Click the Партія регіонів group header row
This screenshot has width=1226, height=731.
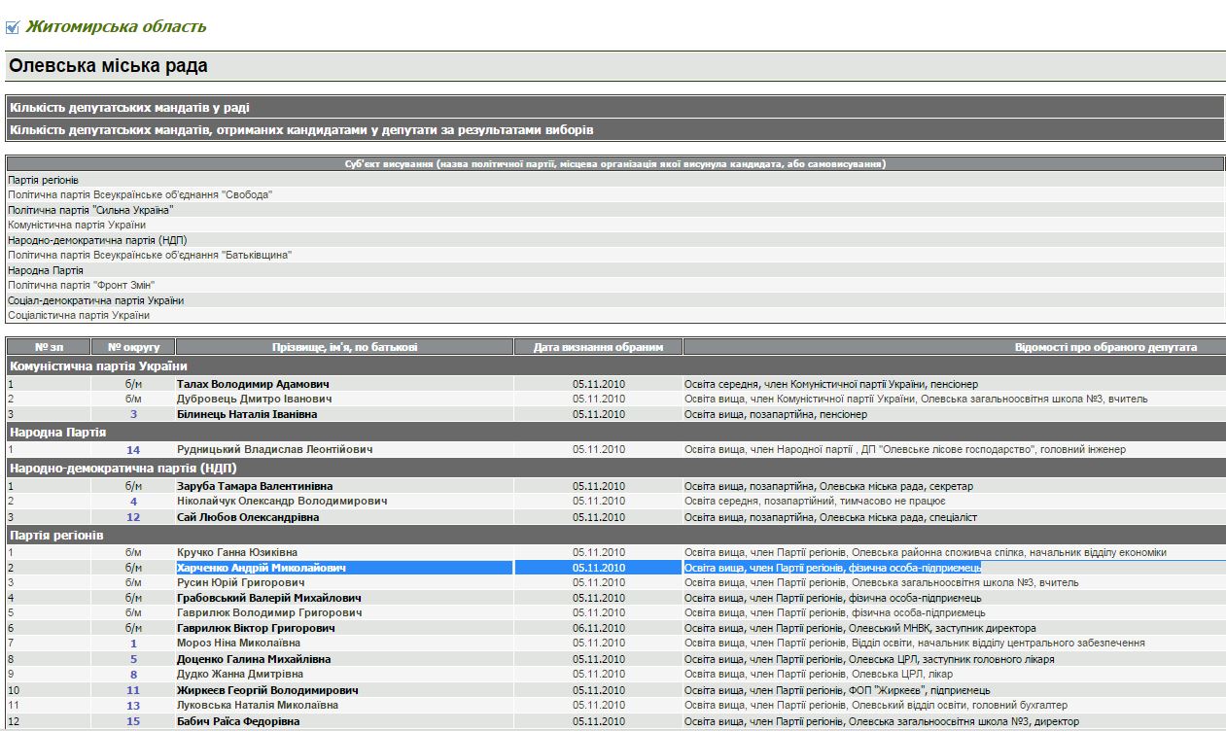56,536
